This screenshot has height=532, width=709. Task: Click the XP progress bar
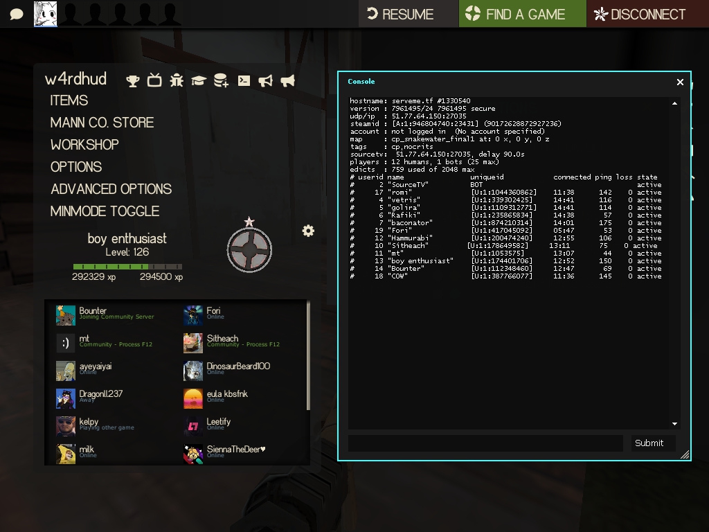click(x=127, y=267)
